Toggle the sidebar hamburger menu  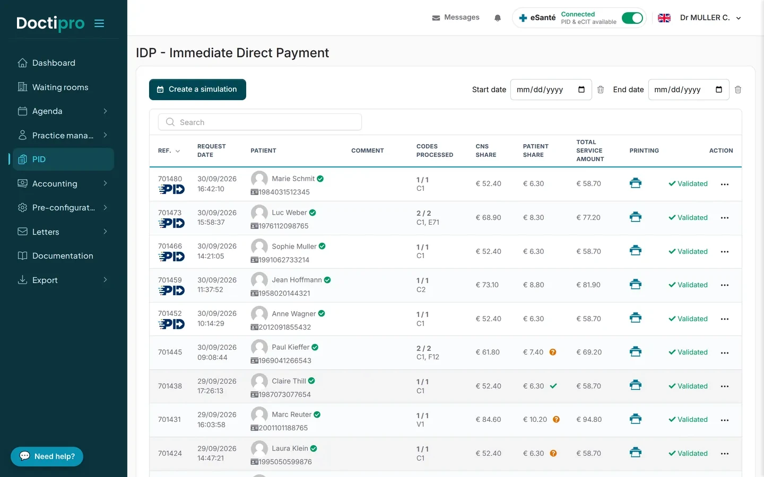99,23
